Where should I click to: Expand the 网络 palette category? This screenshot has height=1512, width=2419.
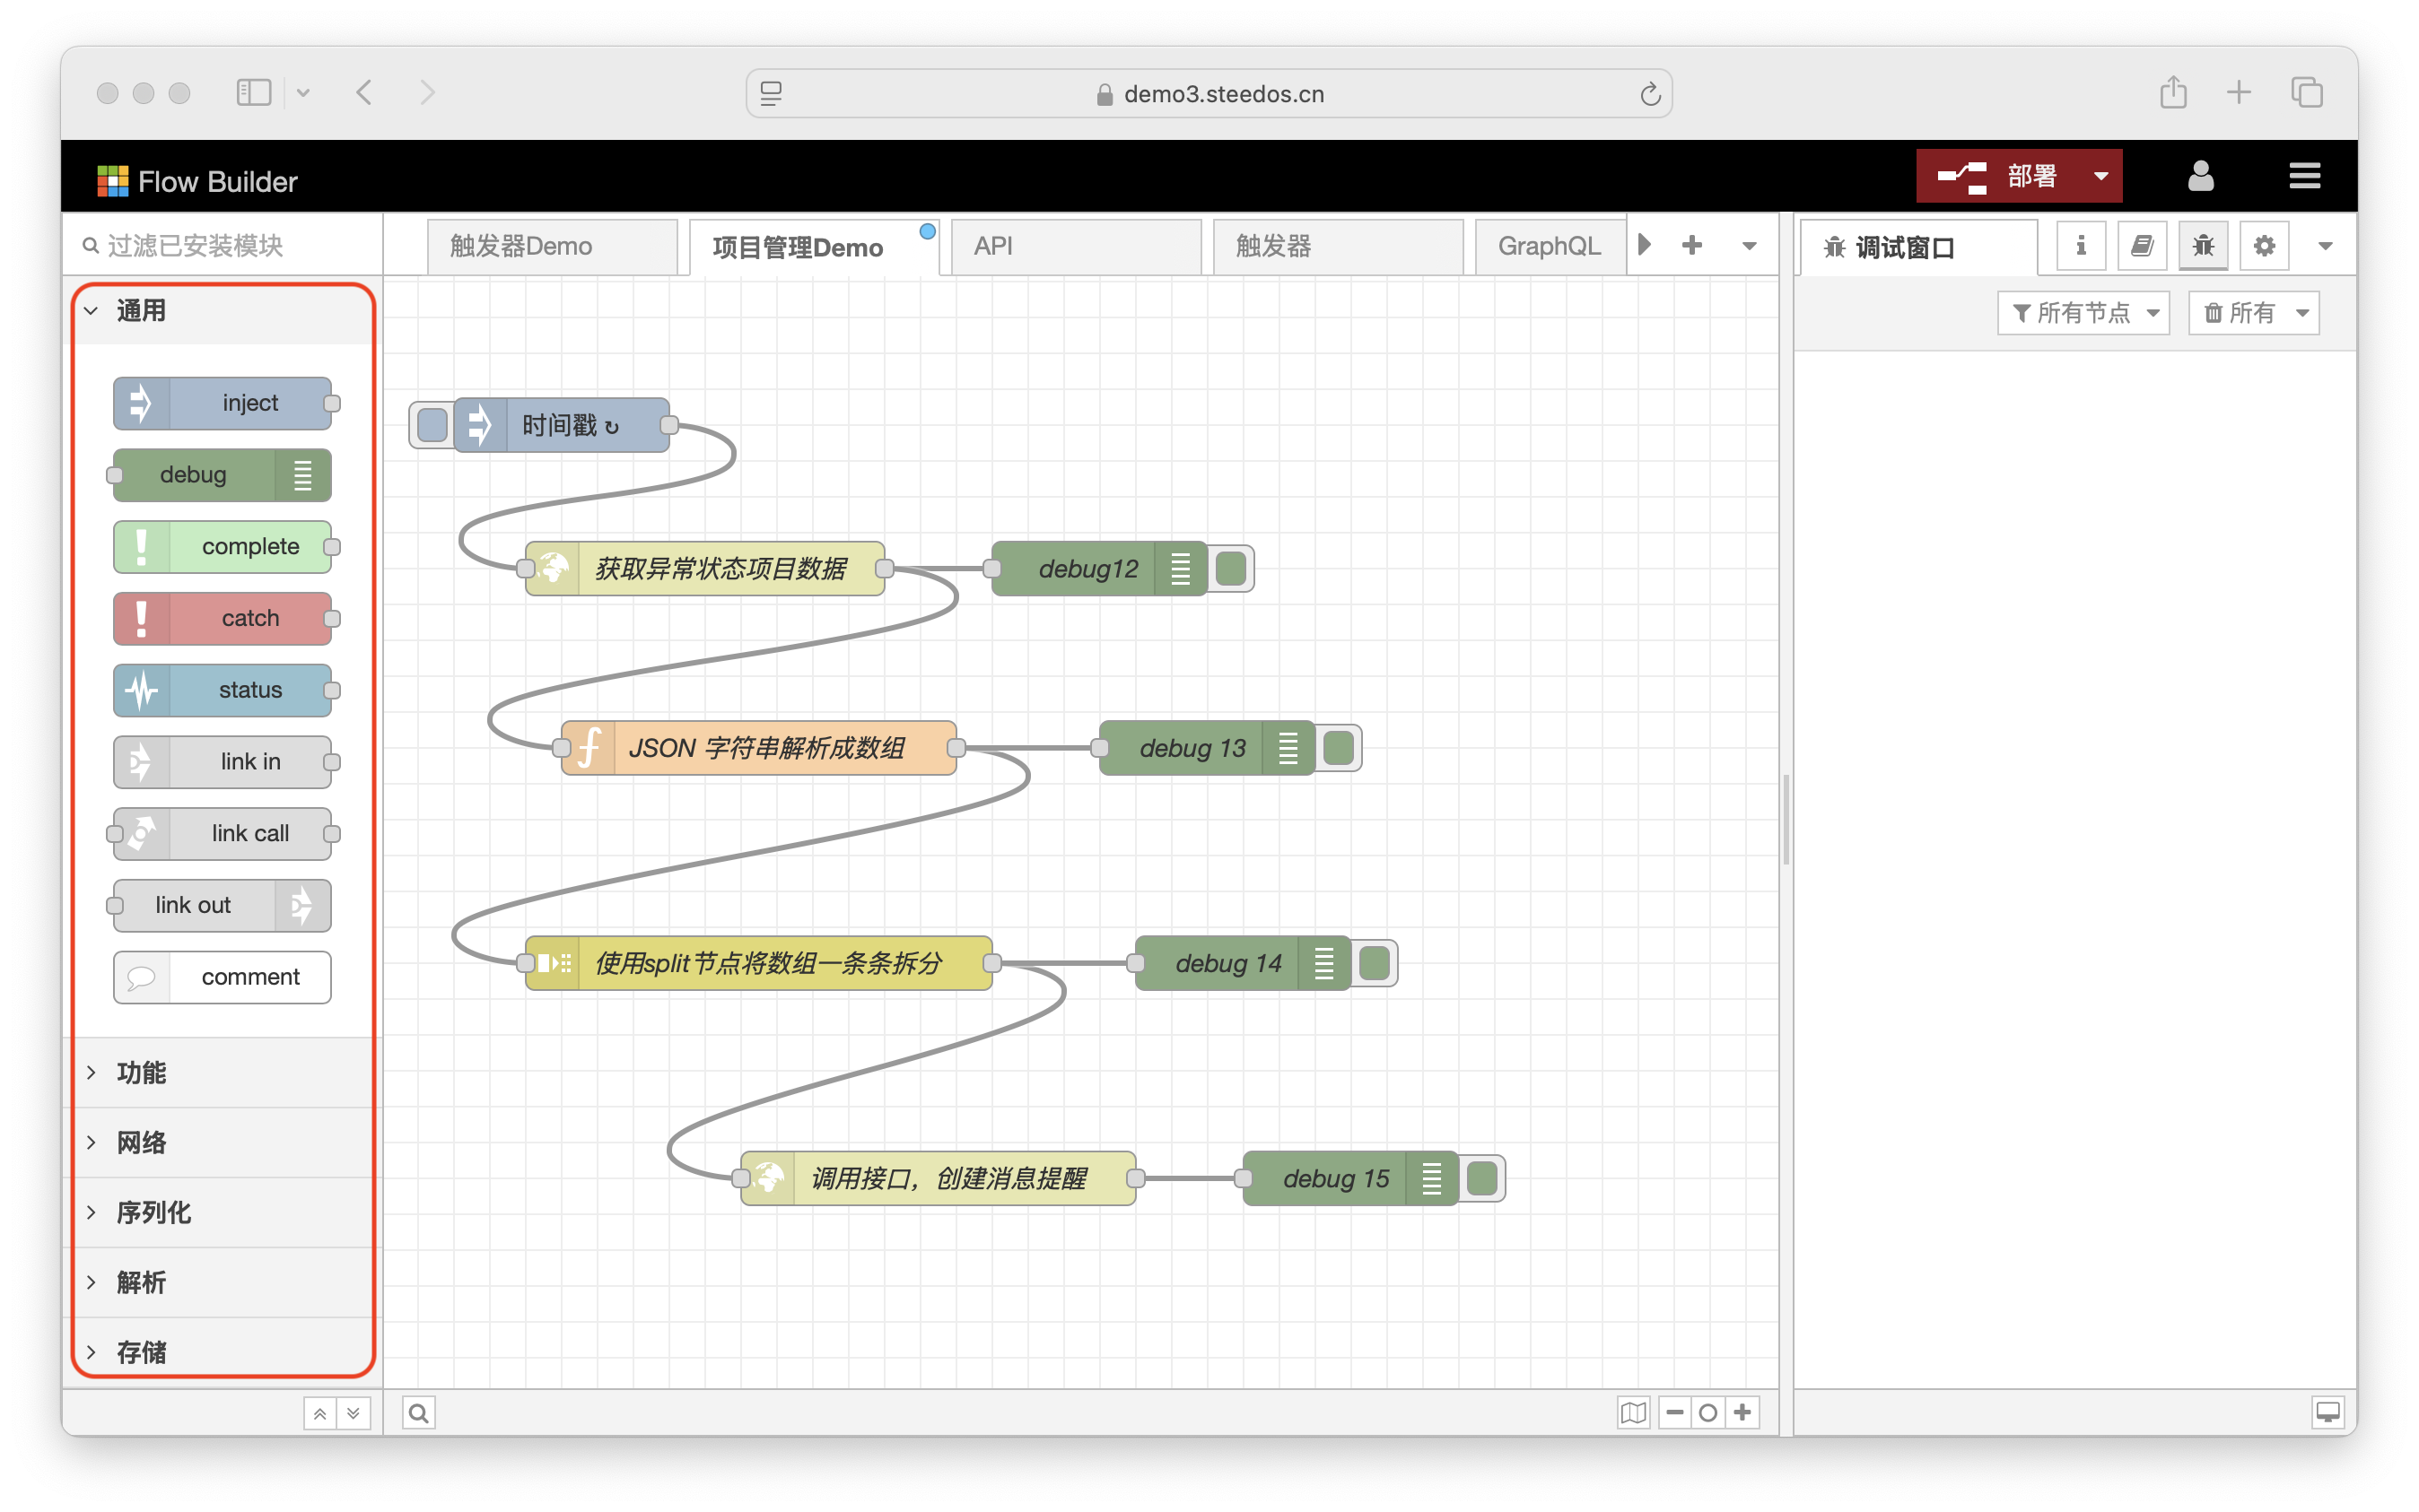click(223, 1142)
